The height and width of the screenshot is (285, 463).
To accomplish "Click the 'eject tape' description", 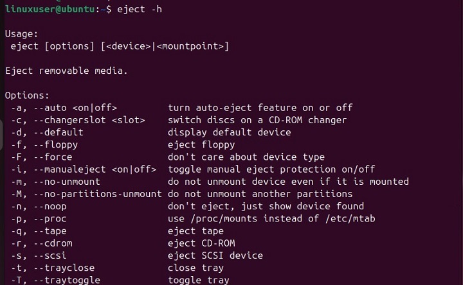I will click(x=195, y=231).
